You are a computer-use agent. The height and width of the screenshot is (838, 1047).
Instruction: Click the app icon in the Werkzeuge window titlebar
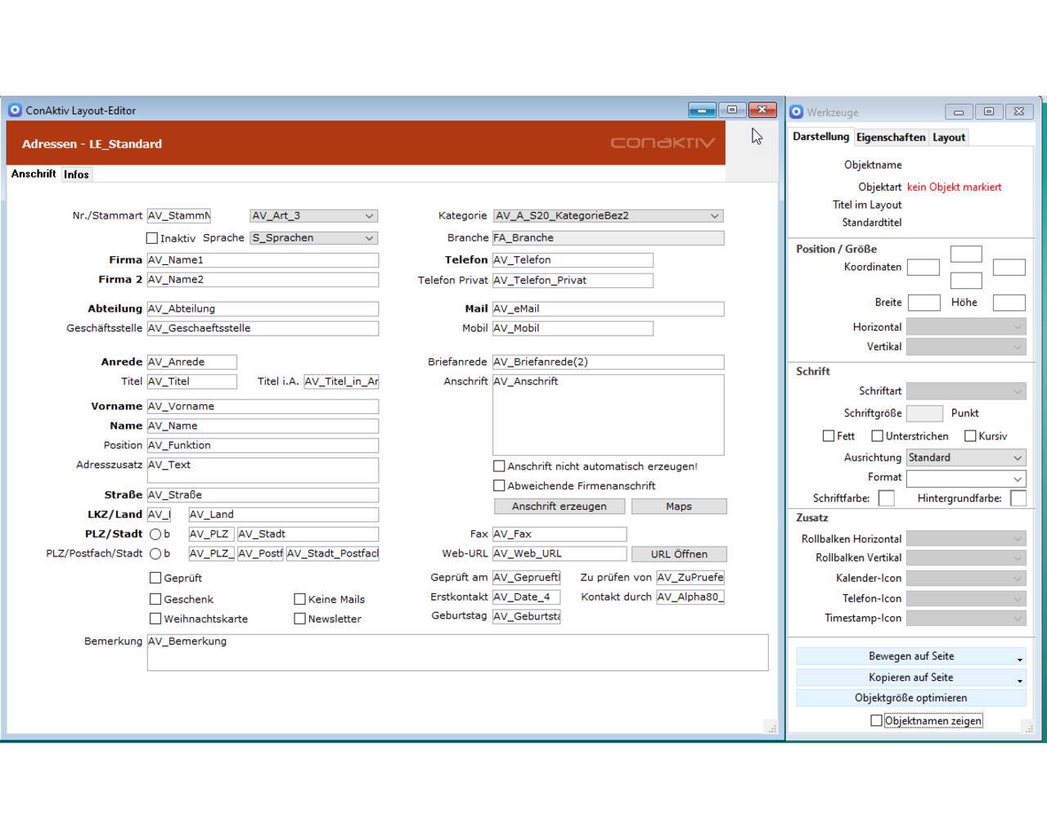tap(796, 111)
